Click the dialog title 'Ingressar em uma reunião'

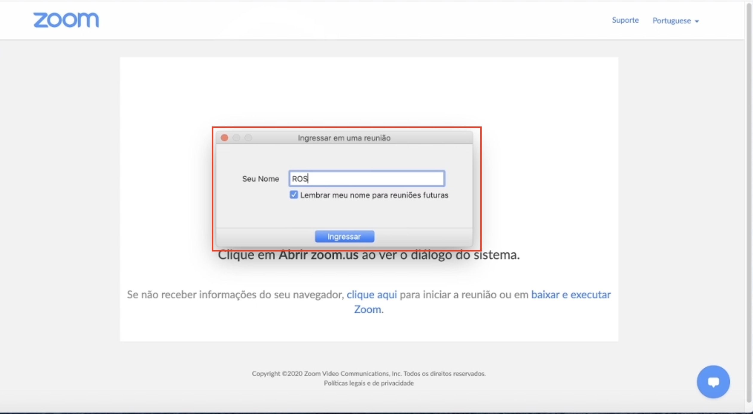click(x=344, y=138)
